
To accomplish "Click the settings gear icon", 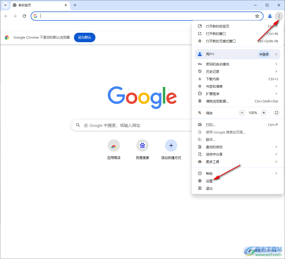I will (x=200, y=181).
